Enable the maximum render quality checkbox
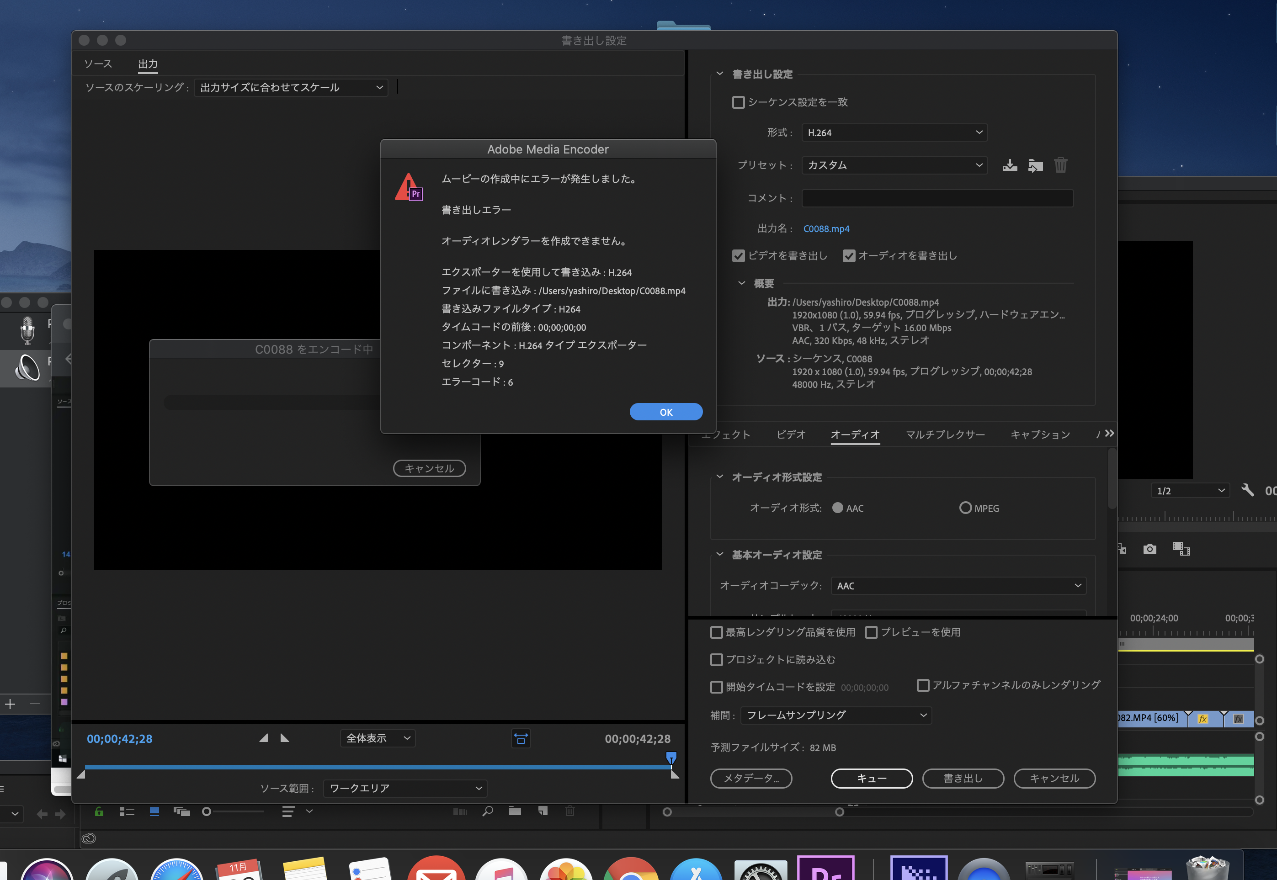This screenshot has width=1277, height=880. [716, 632]
